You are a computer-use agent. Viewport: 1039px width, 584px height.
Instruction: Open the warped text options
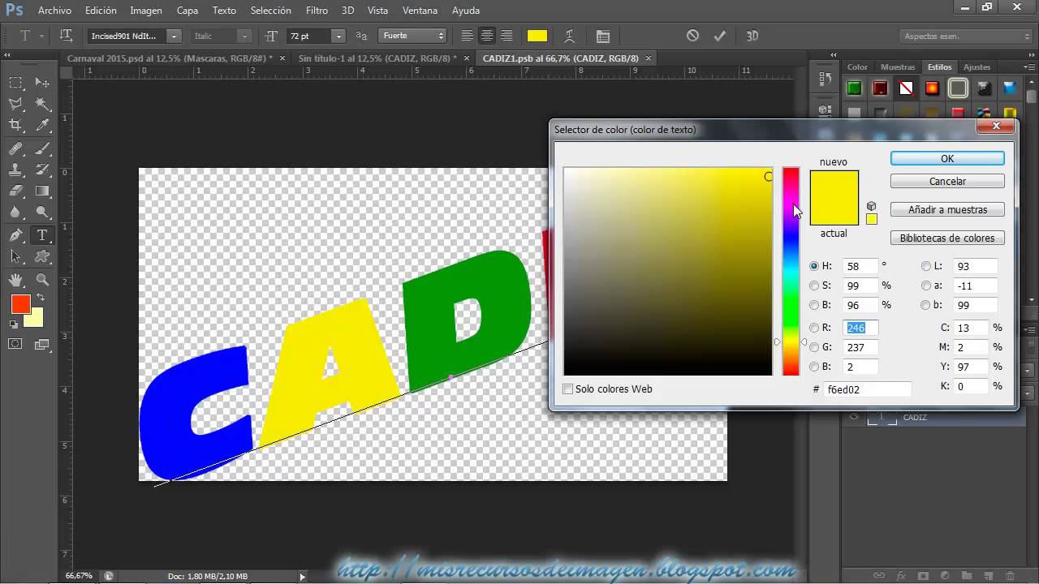pos(570,36)
